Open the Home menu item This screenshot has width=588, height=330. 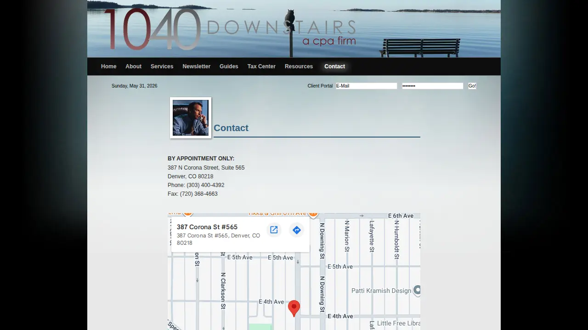[109, 66]
